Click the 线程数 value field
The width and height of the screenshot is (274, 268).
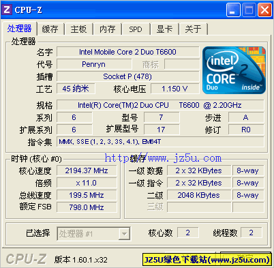(251, 233)
